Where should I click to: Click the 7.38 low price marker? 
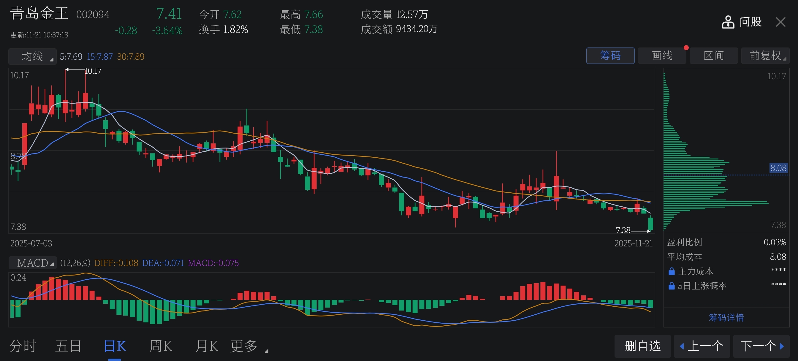(623, 230)
